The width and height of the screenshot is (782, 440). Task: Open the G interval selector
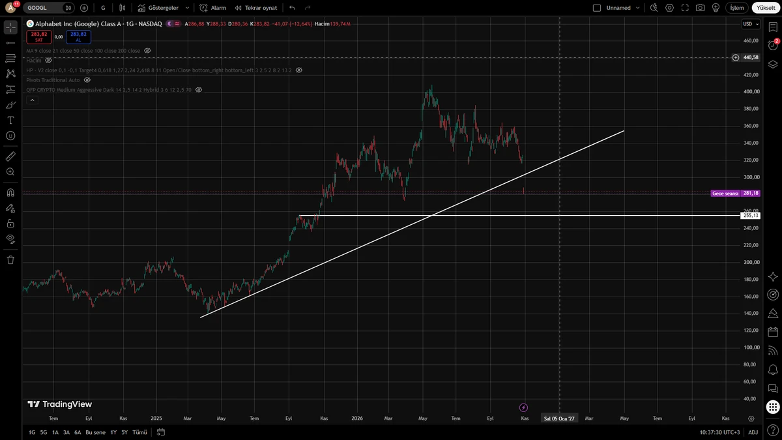click(103, 8)
